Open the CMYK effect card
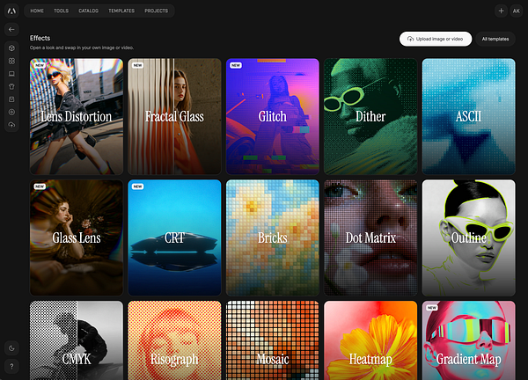The height and width of the screenshot is (380, 528). coord(77,340)
